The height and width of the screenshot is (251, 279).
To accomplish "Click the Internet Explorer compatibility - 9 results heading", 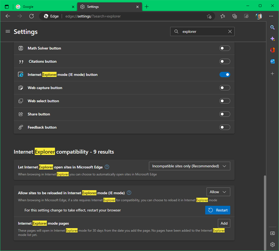I will pyautogui.click(x=64, y=151).
